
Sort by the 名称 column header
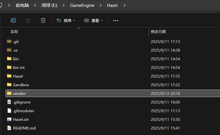point(14,32)
